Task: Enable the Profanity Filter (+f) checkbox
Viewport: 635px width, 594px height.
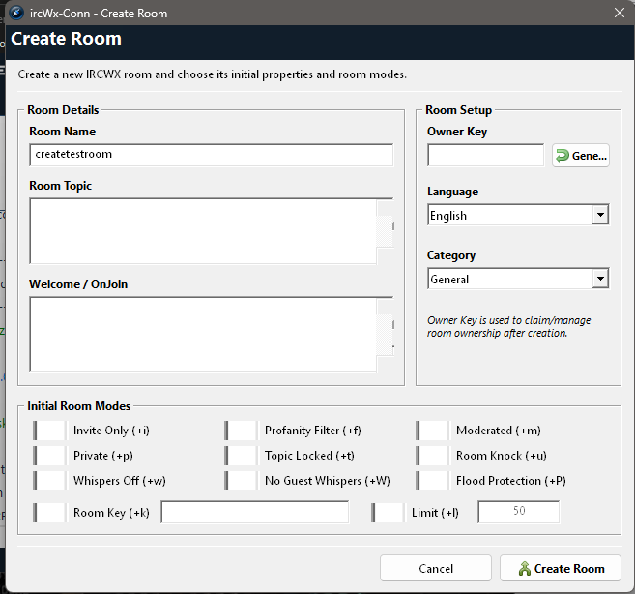Action: [x=241, y=431]
